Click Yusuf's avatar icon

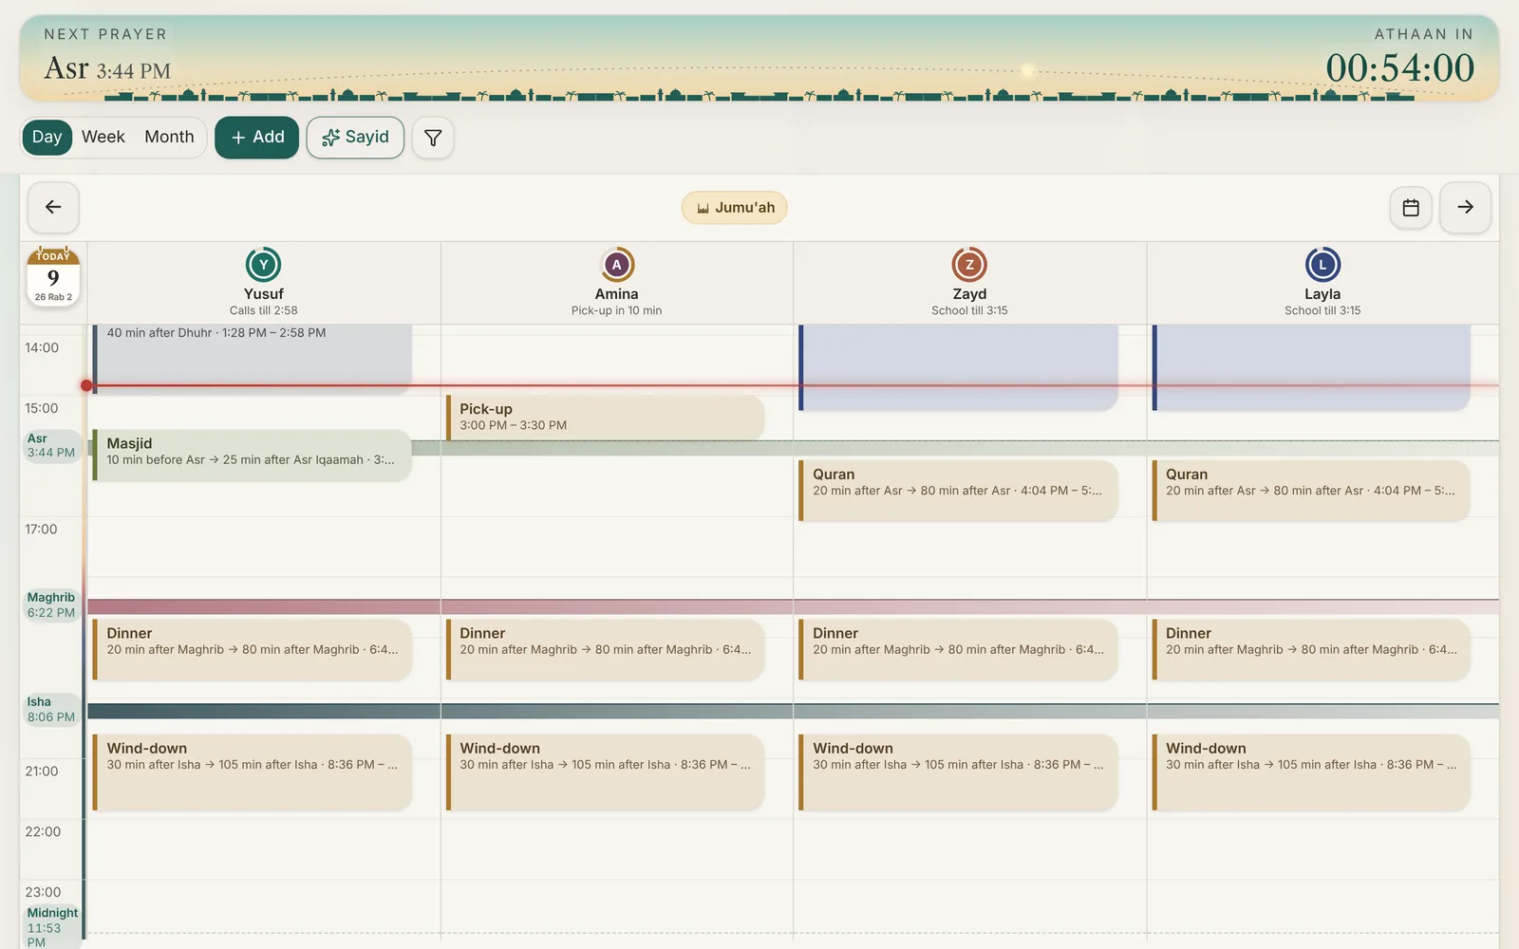(263, 265)
